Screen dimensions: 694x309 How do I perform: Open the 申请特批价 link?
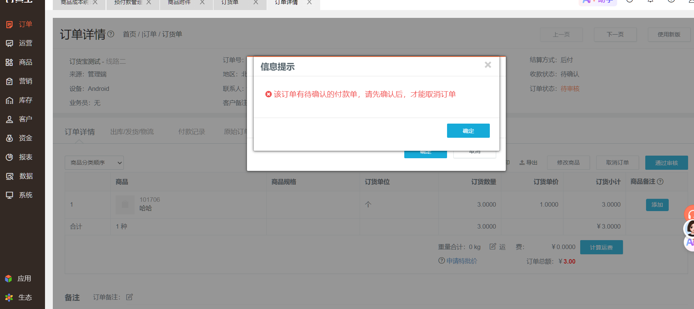coord(462,261)
